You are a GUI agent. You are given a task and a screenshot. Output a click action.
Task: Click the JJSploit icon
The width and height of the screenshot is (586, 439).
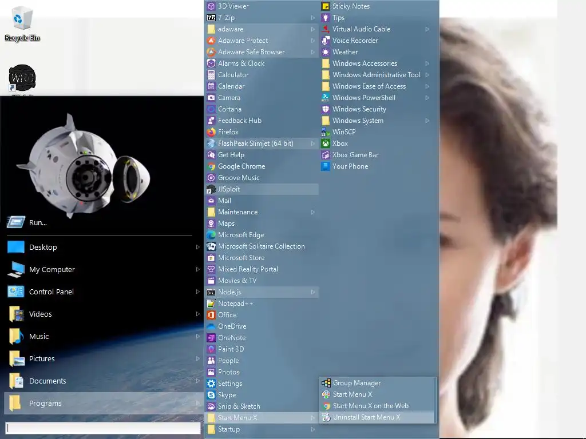(211, 189)
